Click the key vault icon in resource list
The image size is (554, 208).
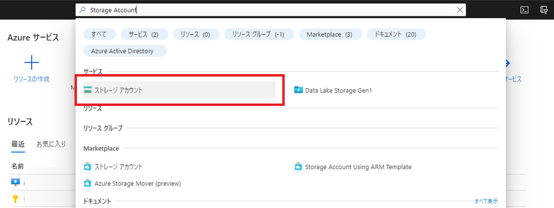[x=15, y=199]
